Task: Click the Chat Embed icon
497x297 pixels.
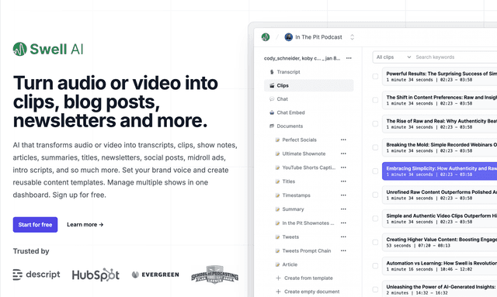Action: [272, 112]
